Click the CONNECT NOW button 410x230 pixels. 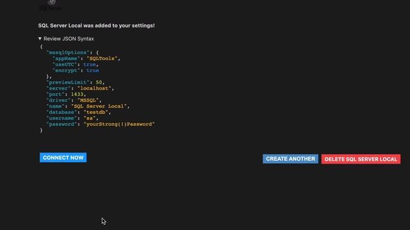click(x=63, y=158)
